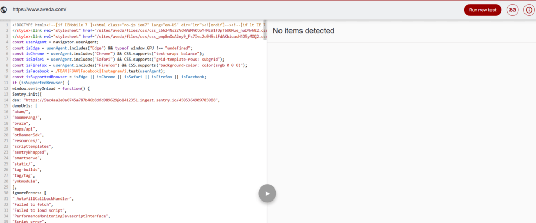Click the 'Sentry.init({' line
Viewport: 536px width, 223px height.
[27, 94]
